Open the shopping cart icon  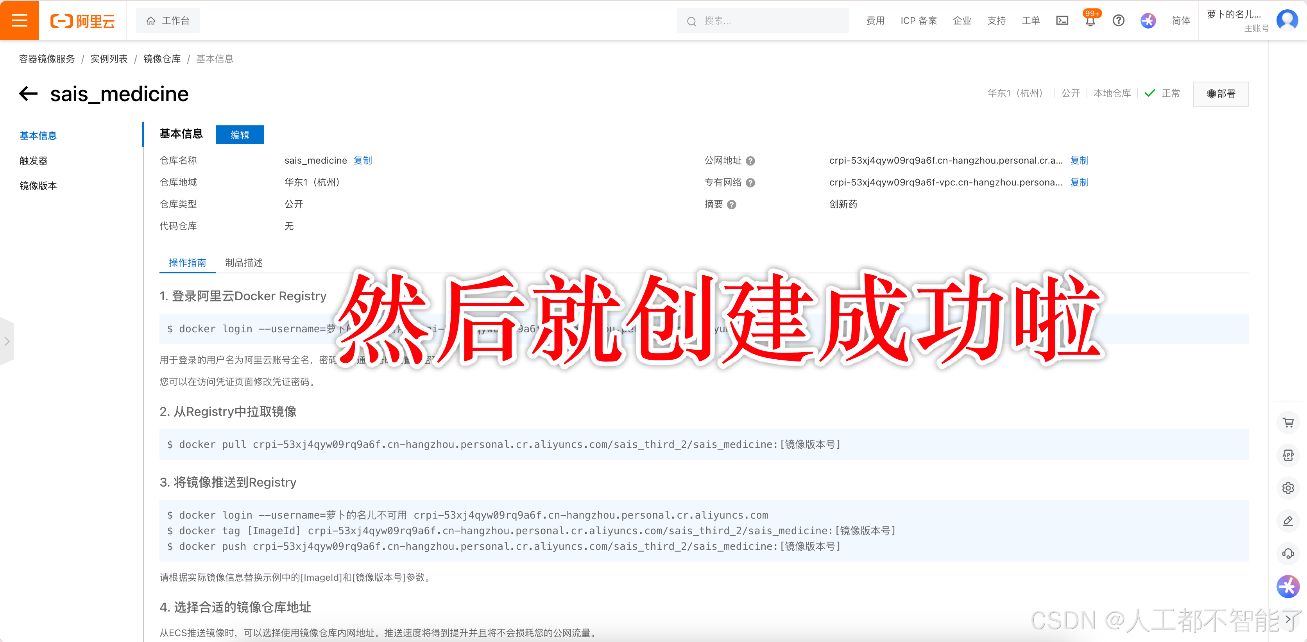(x=1288, y=423)
